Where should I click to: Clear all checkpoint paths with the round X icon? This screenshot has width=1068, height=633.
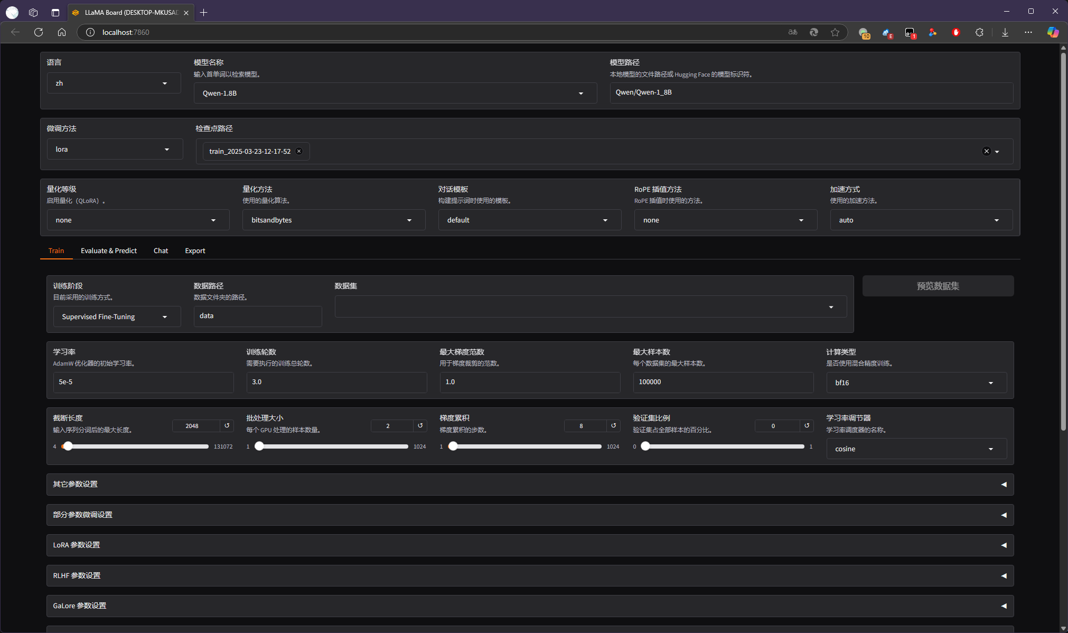pyautogui.click(x=986, y=151)
